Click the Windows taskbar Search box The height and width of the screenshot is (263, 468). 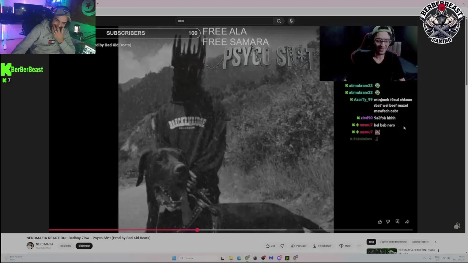(199, 258)
